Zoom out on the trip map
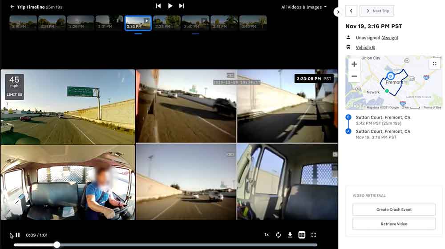The width and height of the screenshot is (445, 249). point(354,76)
